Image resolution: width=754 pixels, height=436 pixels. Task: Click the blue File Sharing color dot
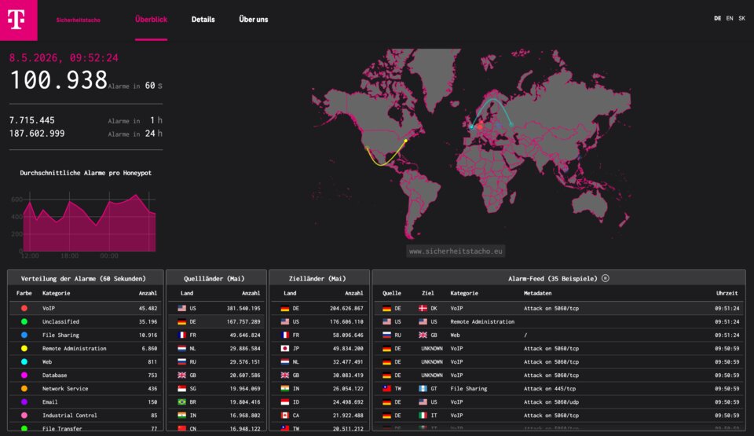pos(24,335)
